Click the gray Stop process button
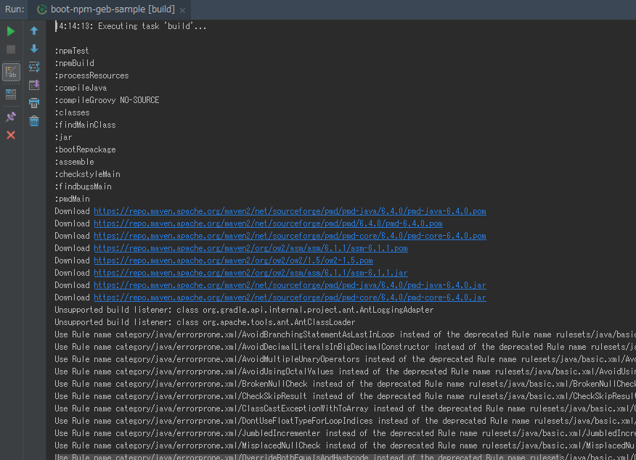636x460 pixels. point(11,49)
